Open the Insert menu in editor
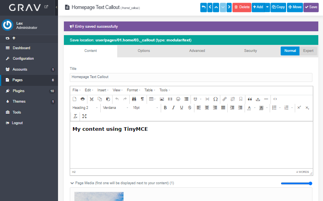323x201 pixels. 103,90
